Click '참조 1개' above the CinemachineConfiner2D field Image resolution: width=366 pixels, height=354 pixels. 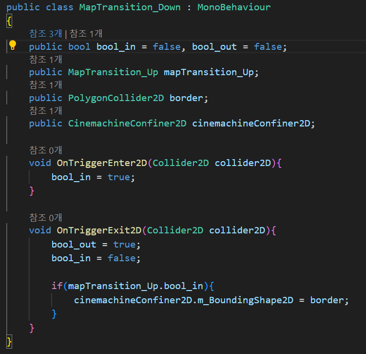(46, 111)
